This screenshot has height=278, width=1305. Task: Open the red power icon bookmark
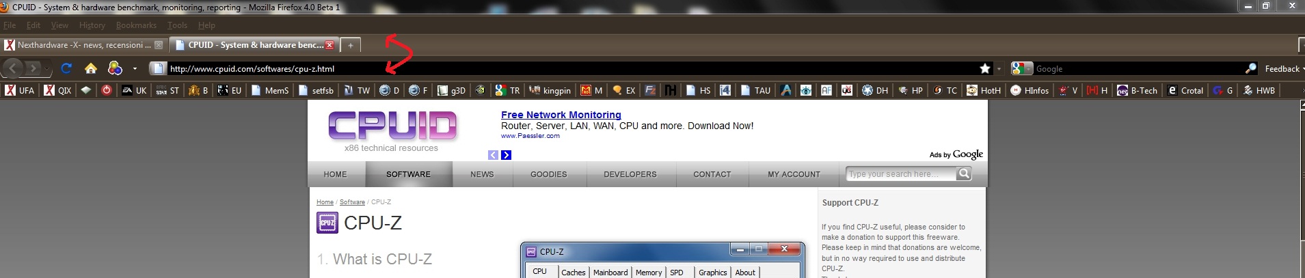(107, 89)
